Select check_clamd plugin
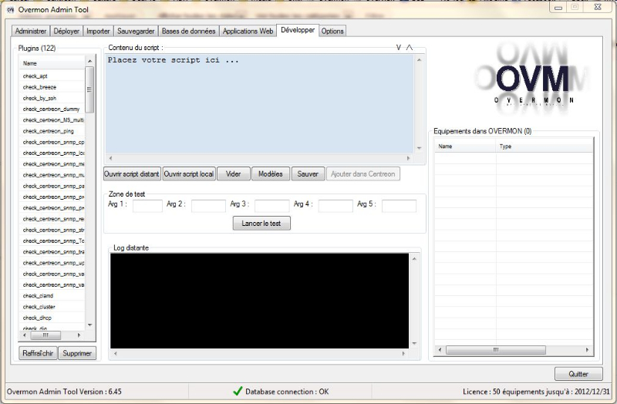Viewport: 617px width, 404px height. [x=38, y=296]
